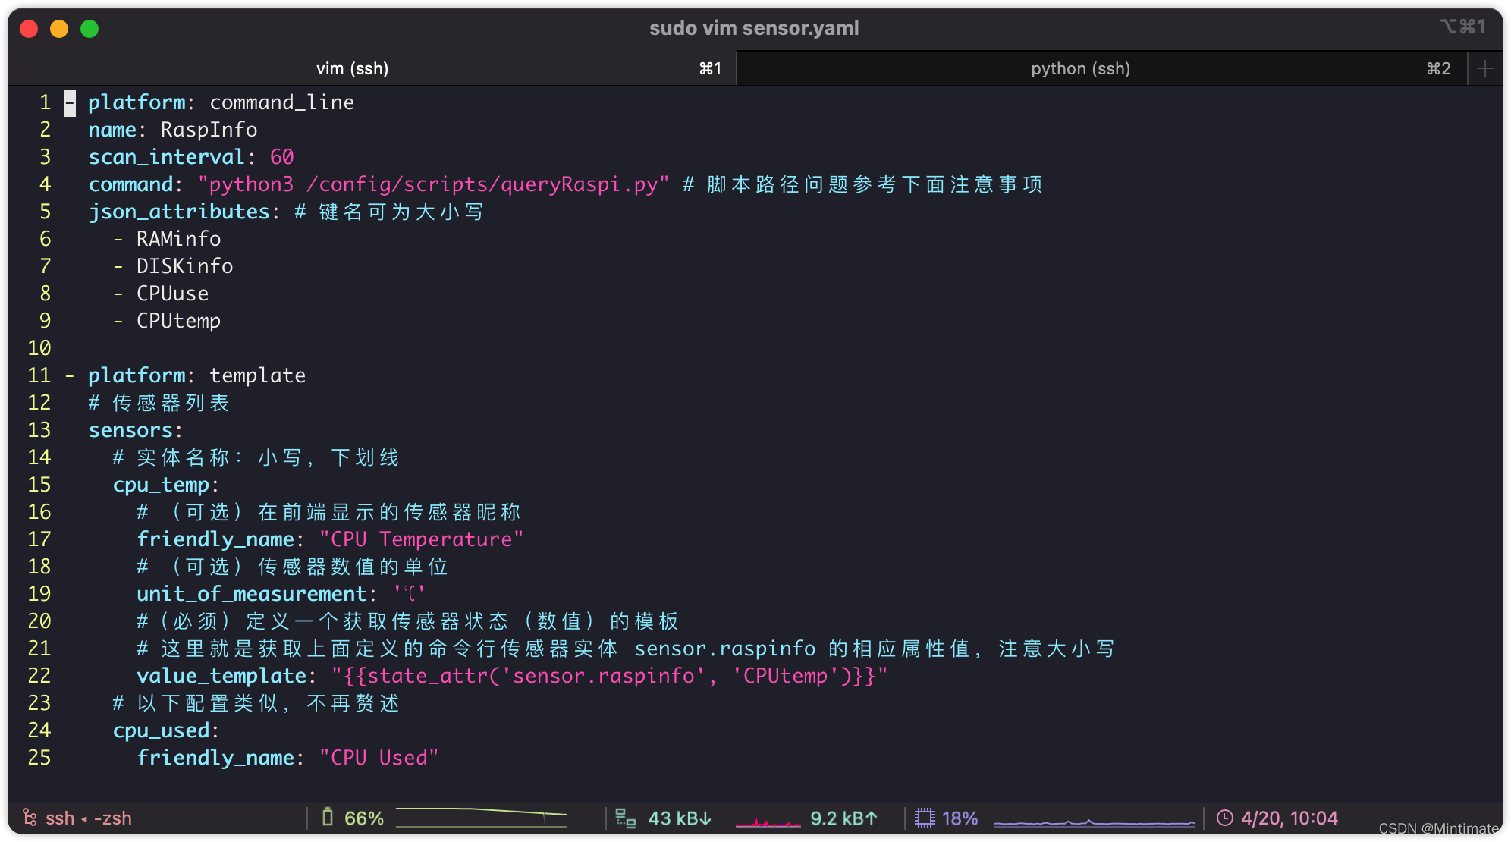Place cursor on the scan_interval value 60
This screenshot has height=842, width=1511.
coord(281,157)
